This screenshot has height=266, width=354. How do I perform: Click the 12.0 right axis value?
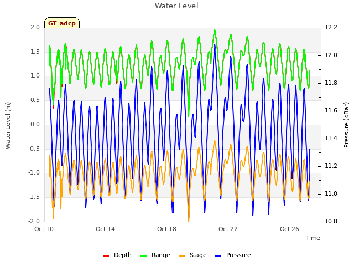(x=331, y=55)
